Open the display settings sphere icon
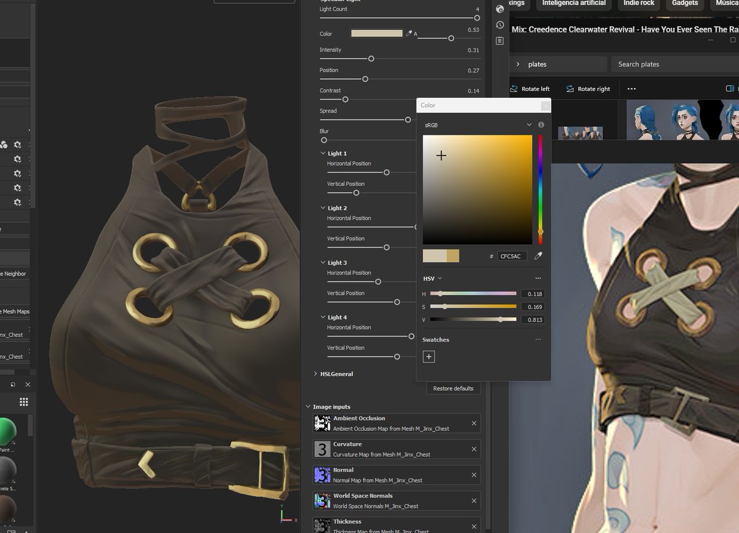This screenshot has height=533, width=739. coord(499,9)
